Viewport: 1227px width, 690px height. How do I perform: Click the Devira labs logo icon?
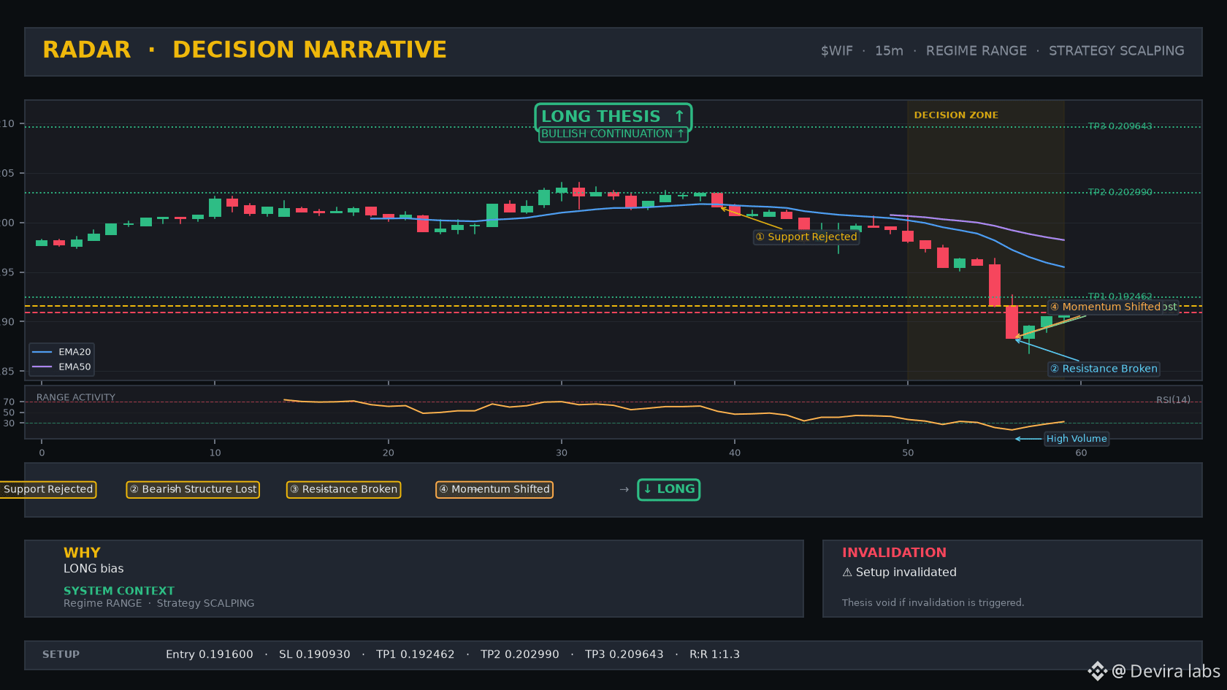point(1097,671)
